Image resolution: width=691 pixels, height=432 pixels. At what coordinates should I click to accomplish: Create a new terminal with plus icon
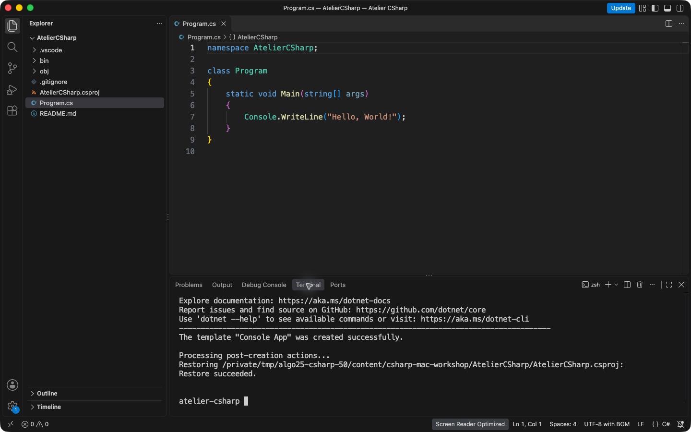608,285
